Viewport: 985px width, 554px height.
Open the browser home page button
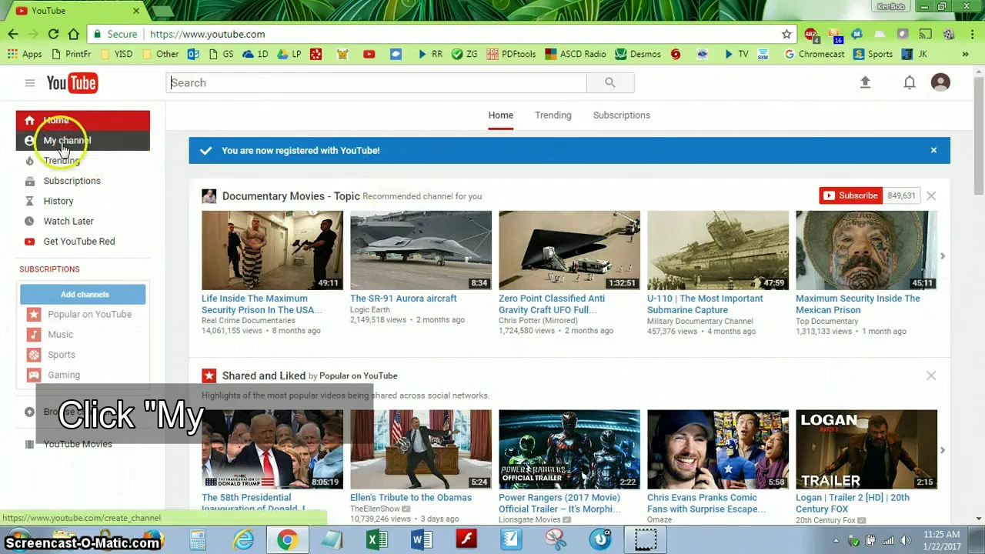[73, 34]
